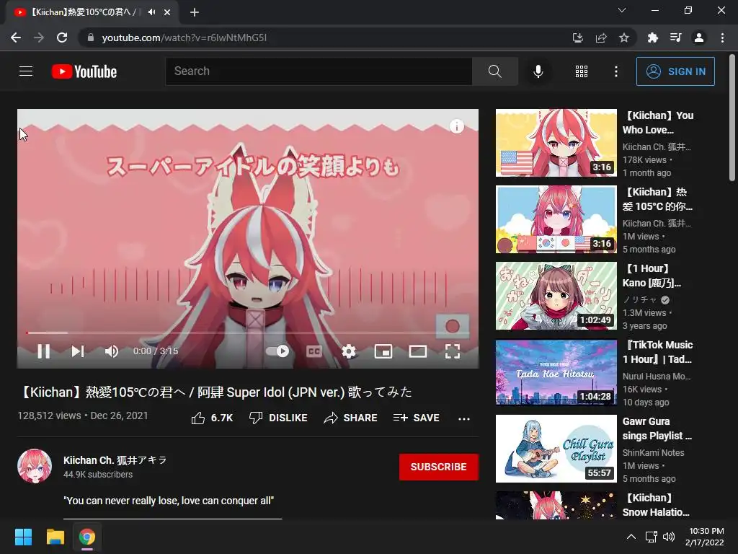This screenshot has width=738, height=554.
Task: Open the media control icon in Chrome toolbar
Action: tap(675, 38)
